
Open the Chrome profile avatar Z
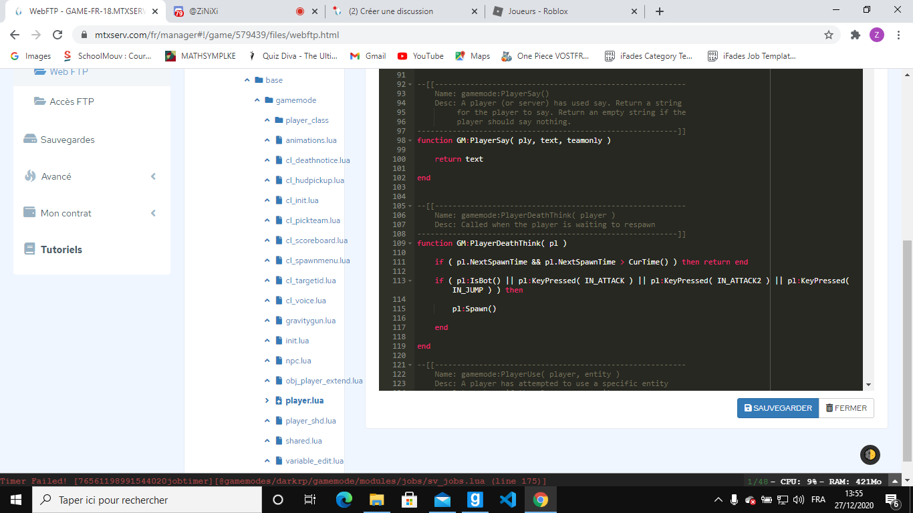(877, 35)
